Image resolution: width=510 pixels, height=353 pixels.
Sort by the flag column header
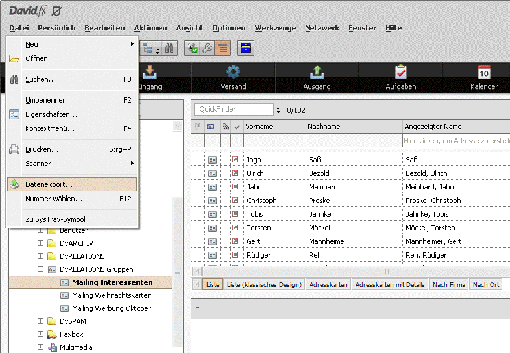[x=198, y=127]
